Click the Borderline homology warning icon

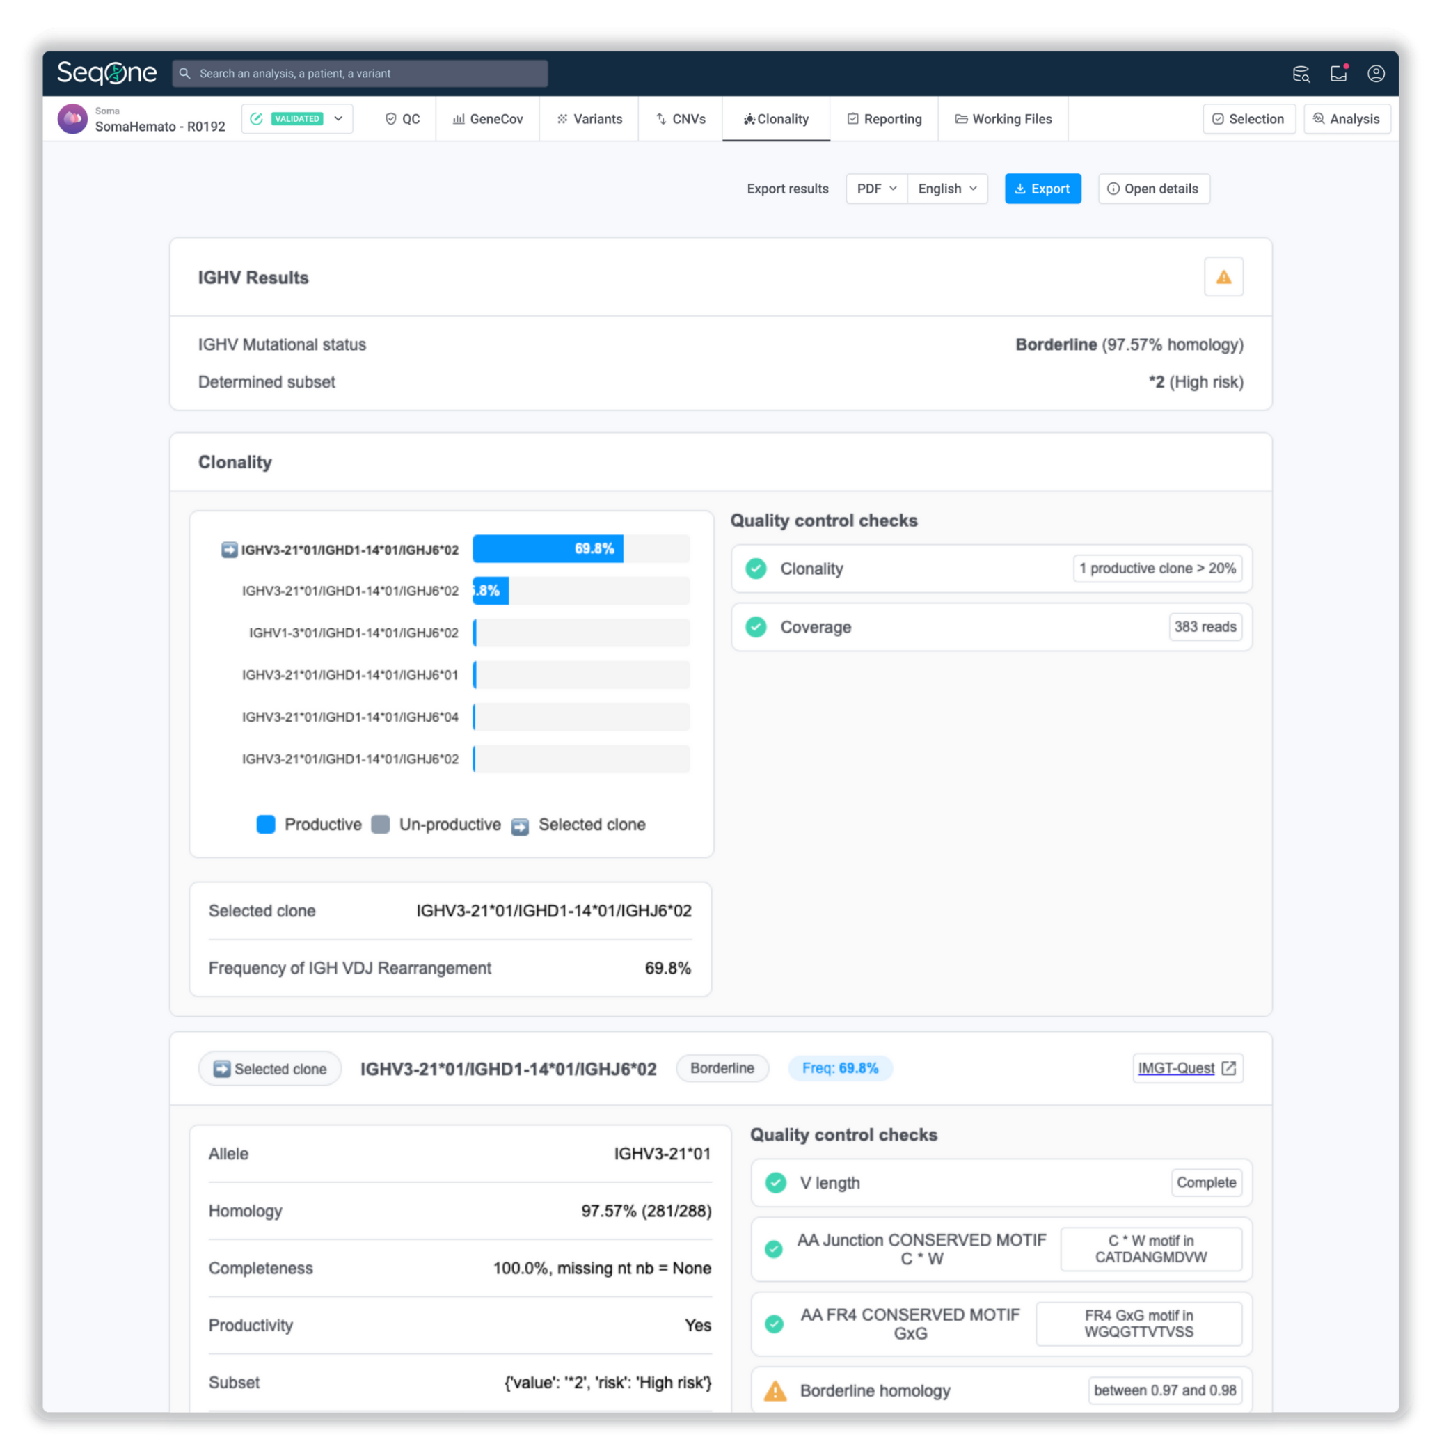775,1390
